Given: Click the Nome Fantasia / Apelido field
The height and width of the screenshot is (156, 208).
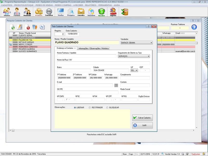Looking at the screenshot, I should pos(87,56).
